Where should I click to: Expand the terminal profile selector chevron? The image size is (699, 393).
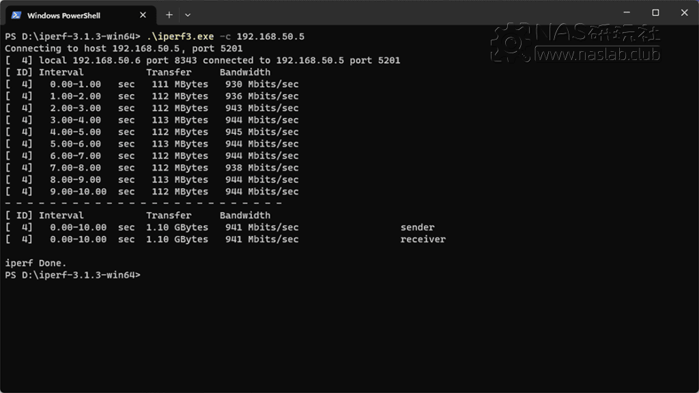[x=187, y=14]
